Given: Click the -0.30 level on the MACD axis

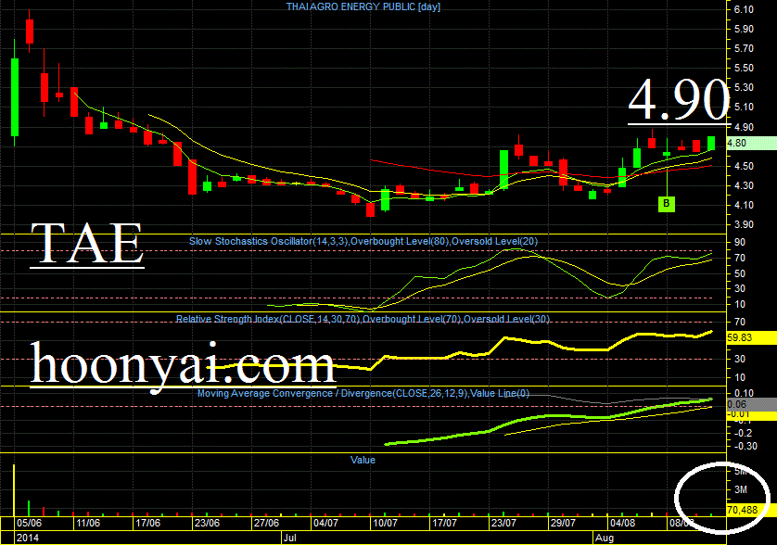Looking at the screenshot, I should 745,446.
